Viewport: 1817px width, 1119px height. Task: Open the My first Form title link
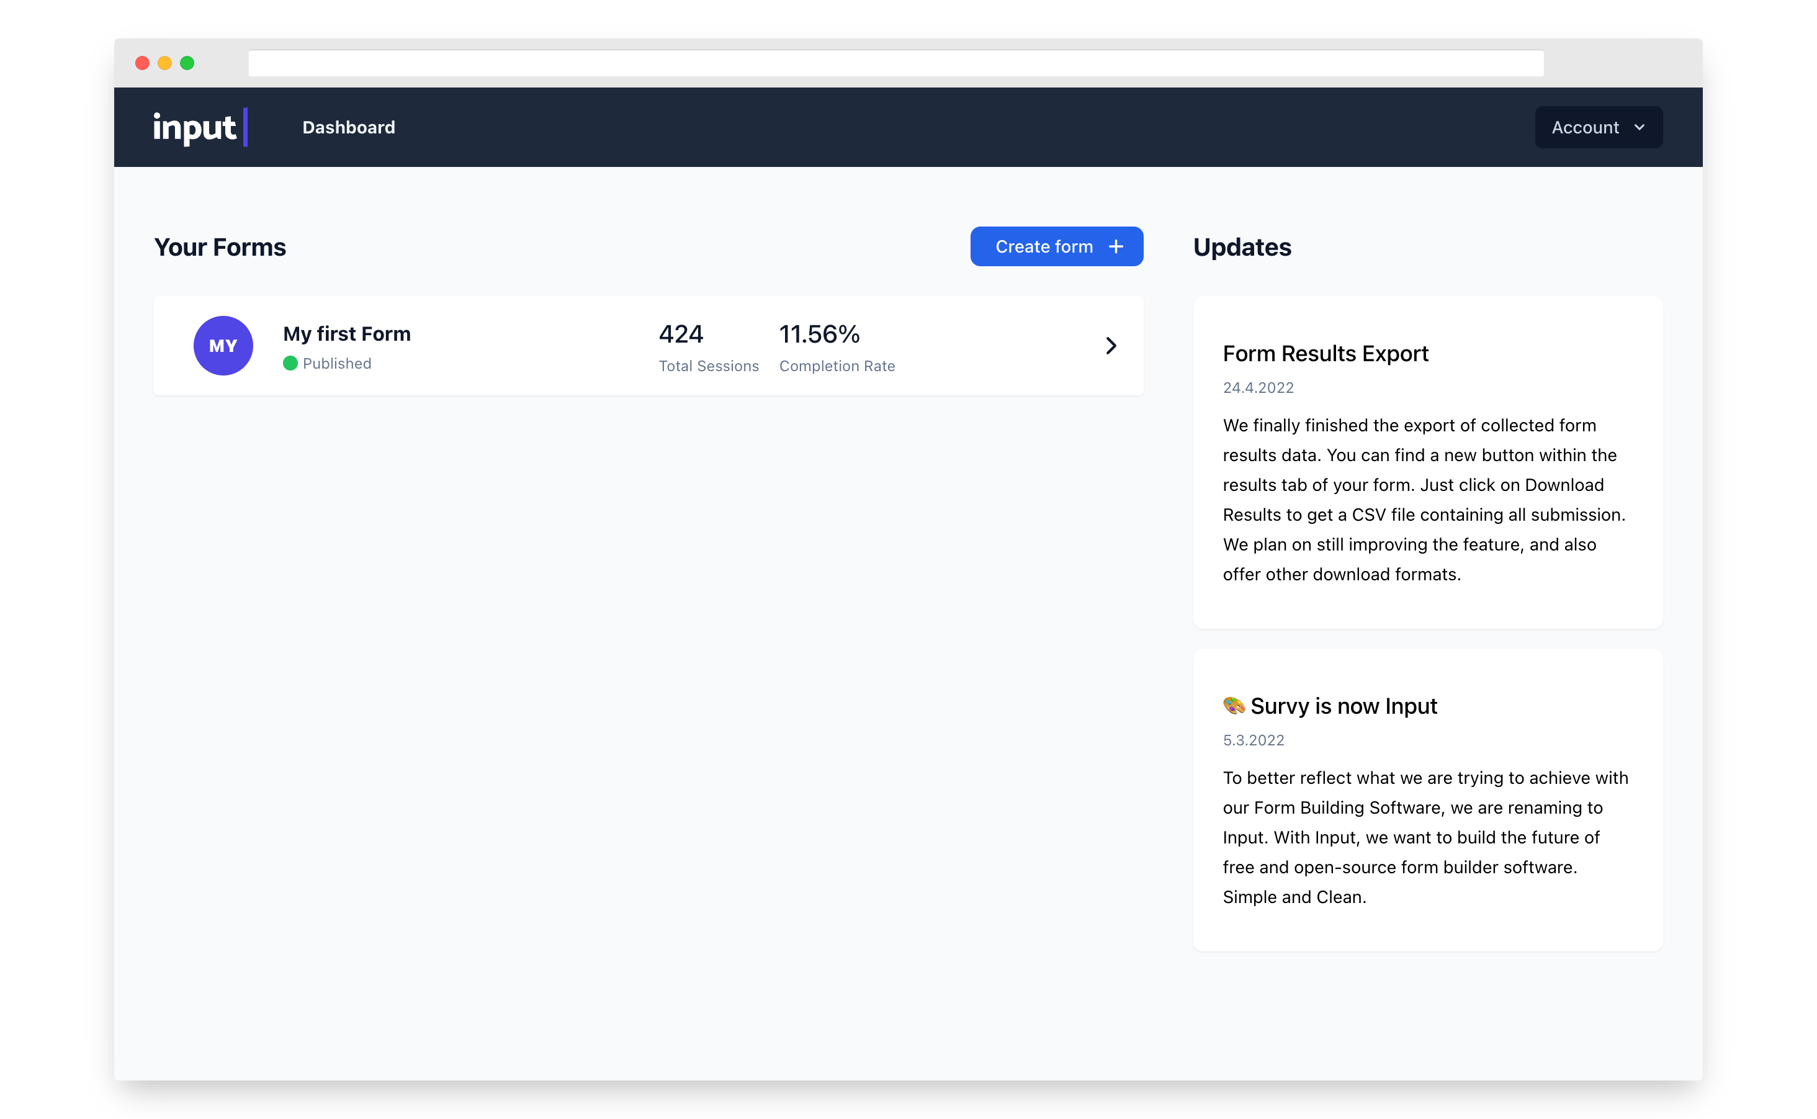coord(346,334)
